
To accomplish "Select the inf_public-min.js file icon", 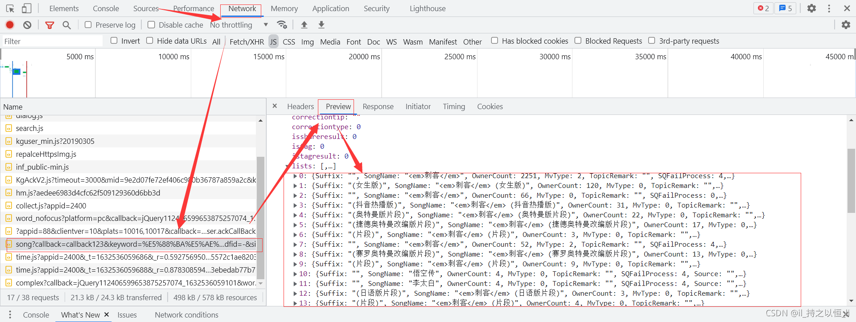I will tap(8, 167).
